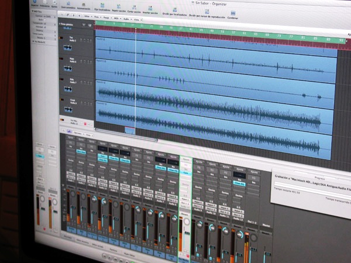Click the waveform icon of the Tom track

click(67, 47)
